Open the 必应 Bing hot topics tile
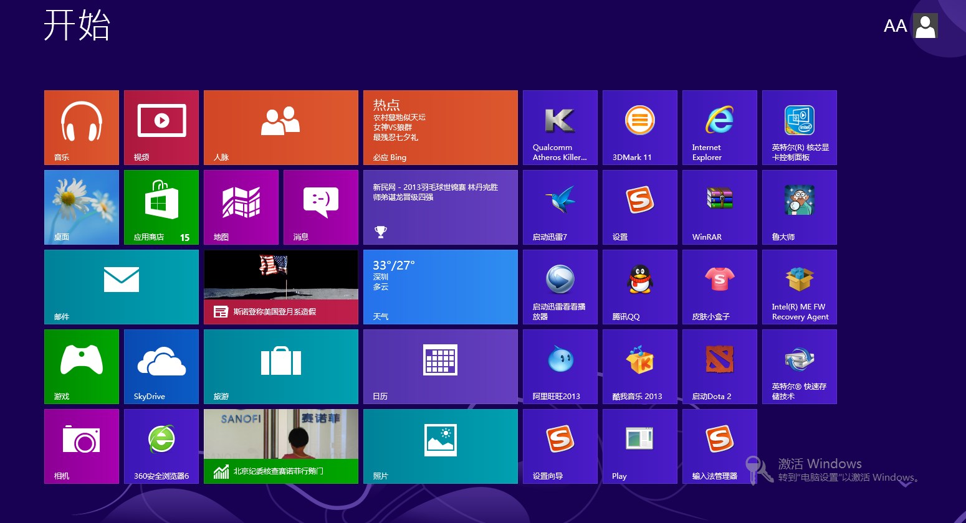966x523 pixels. [441, 128]
